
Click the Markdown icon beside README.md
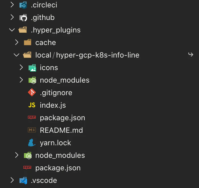32,130
